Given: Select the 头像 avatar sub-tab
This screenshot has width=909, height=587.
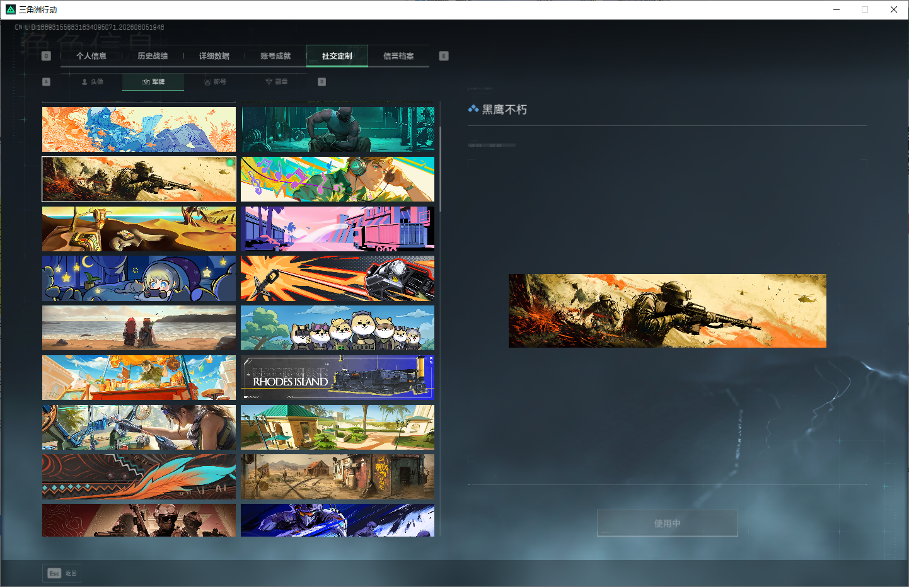Looking at the screenshot, I should coord(92,82).
